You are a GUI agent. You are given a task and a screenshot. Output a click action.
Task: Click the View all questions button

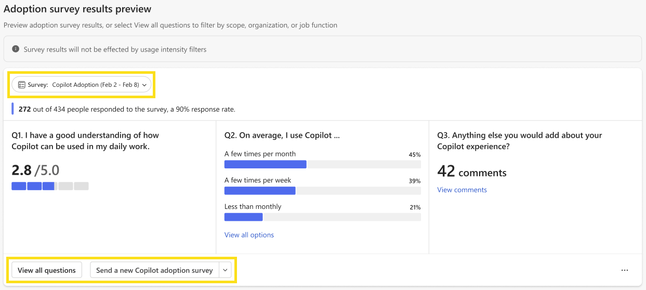(x=47, y=270)
